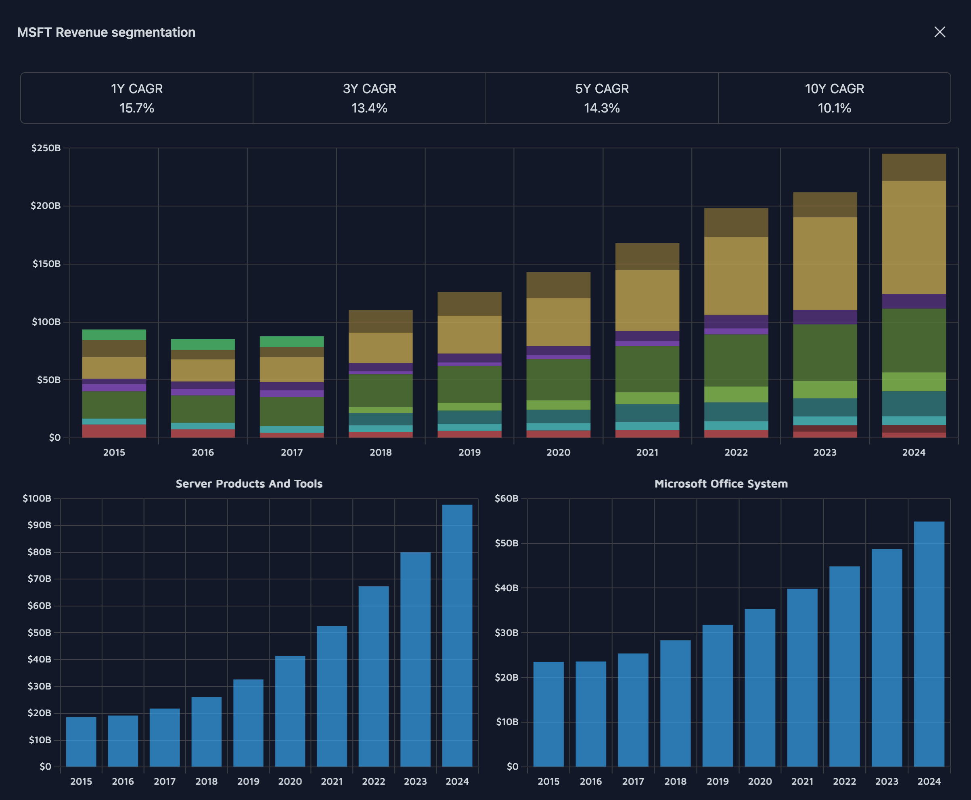Close the MSFT Revenue segmentation dialog

pos(940,32)
